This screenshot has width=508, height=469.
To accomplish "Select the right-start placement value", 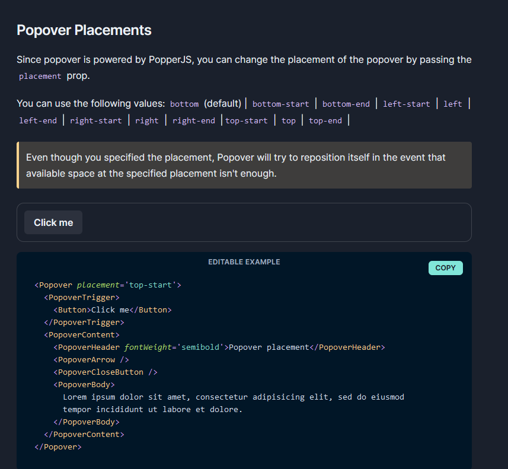I will coord(95,120).
